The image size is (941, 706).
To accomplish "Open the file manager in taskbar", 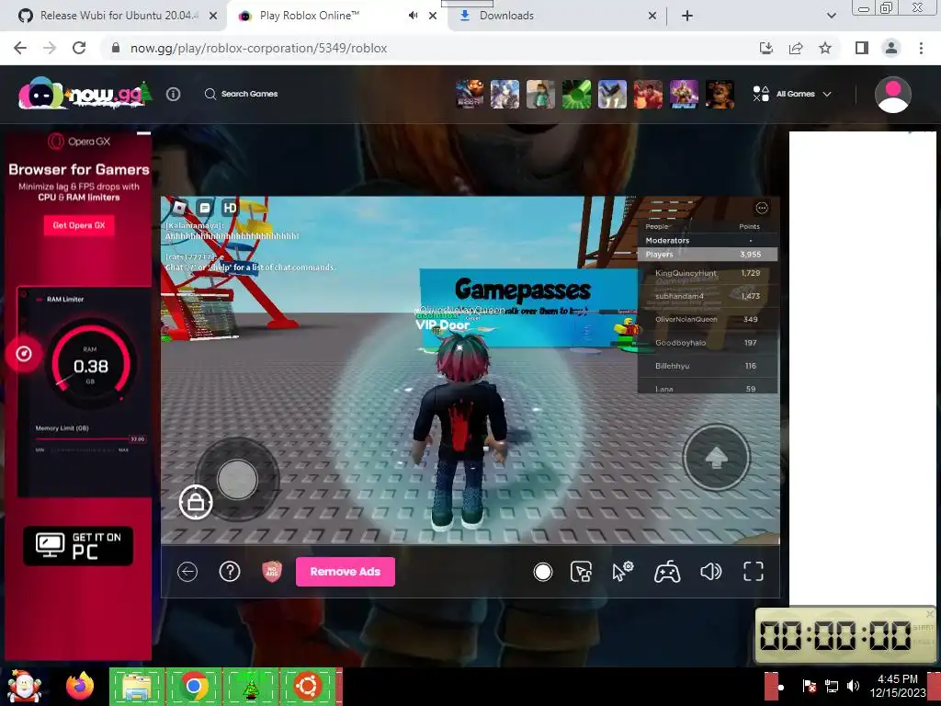I will pyautogui.click(x=137, y=686).
